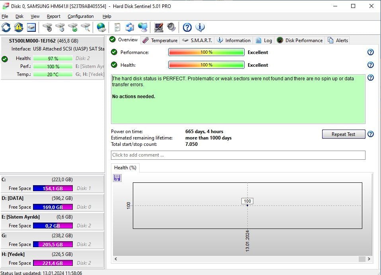Click the D: [DATA] free space bar
This screenshot has height=275, width=381.
pos(52,207)
